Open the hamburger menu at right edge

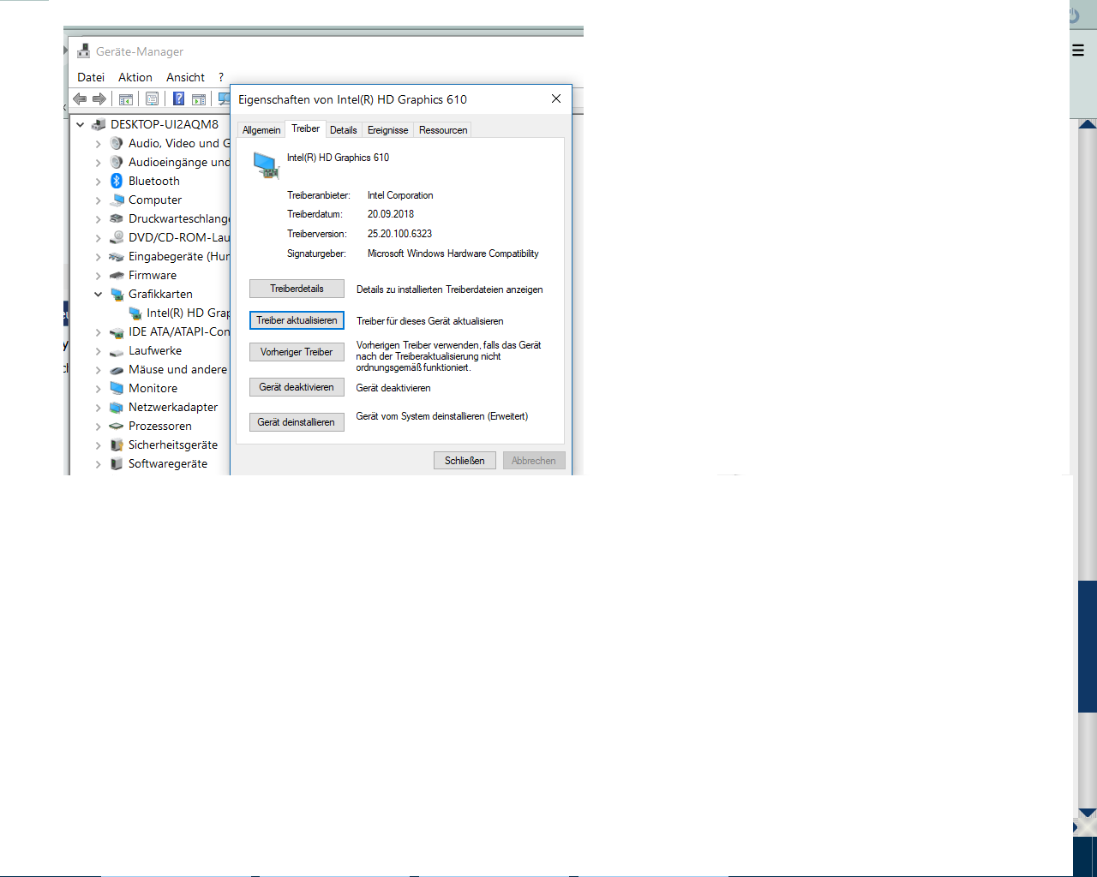pyautogui.click(x=1078, y=51)
